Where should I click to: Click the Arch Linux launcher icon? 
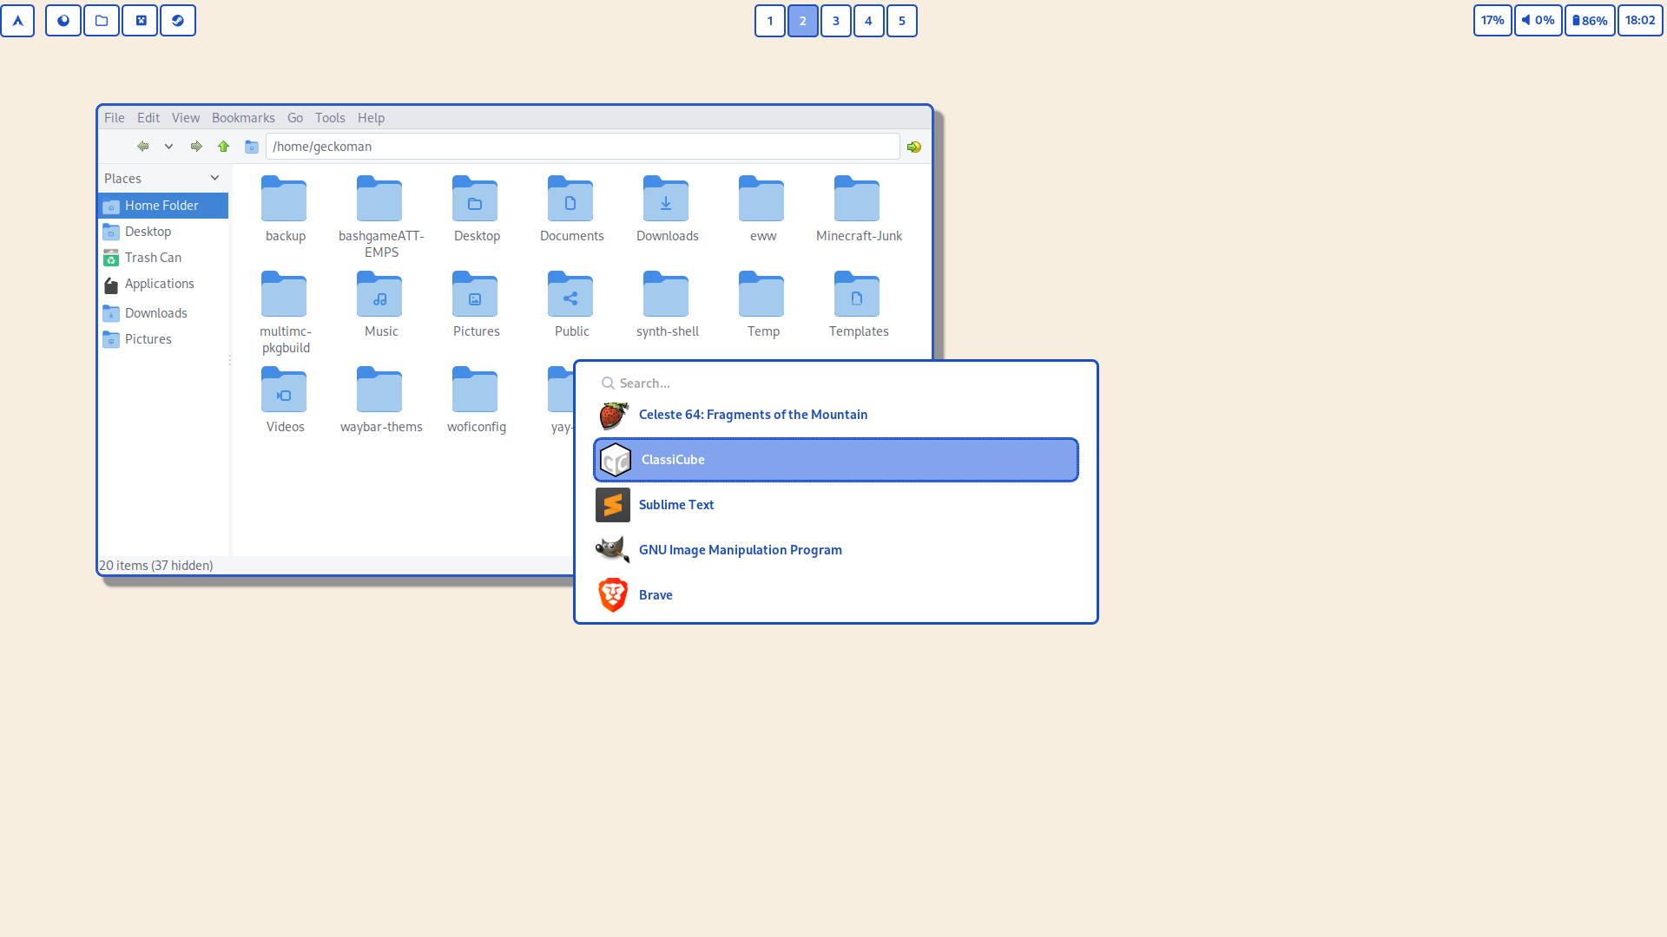(x=17, y=21)
